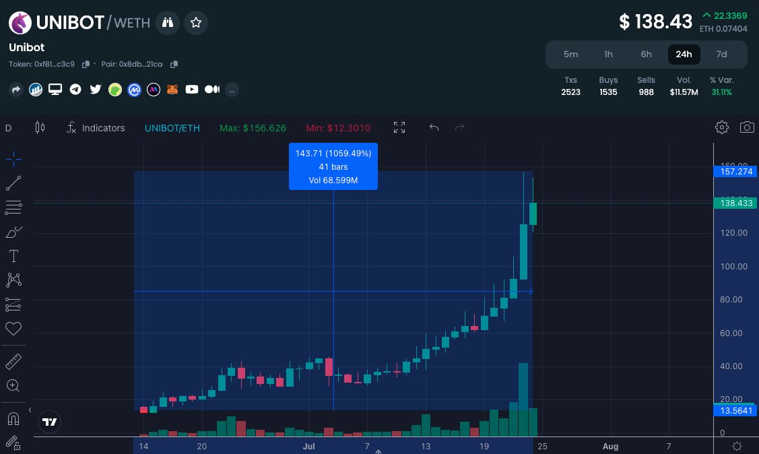Click the UNIBOT/ETH pair toggle

pos(172,128)
